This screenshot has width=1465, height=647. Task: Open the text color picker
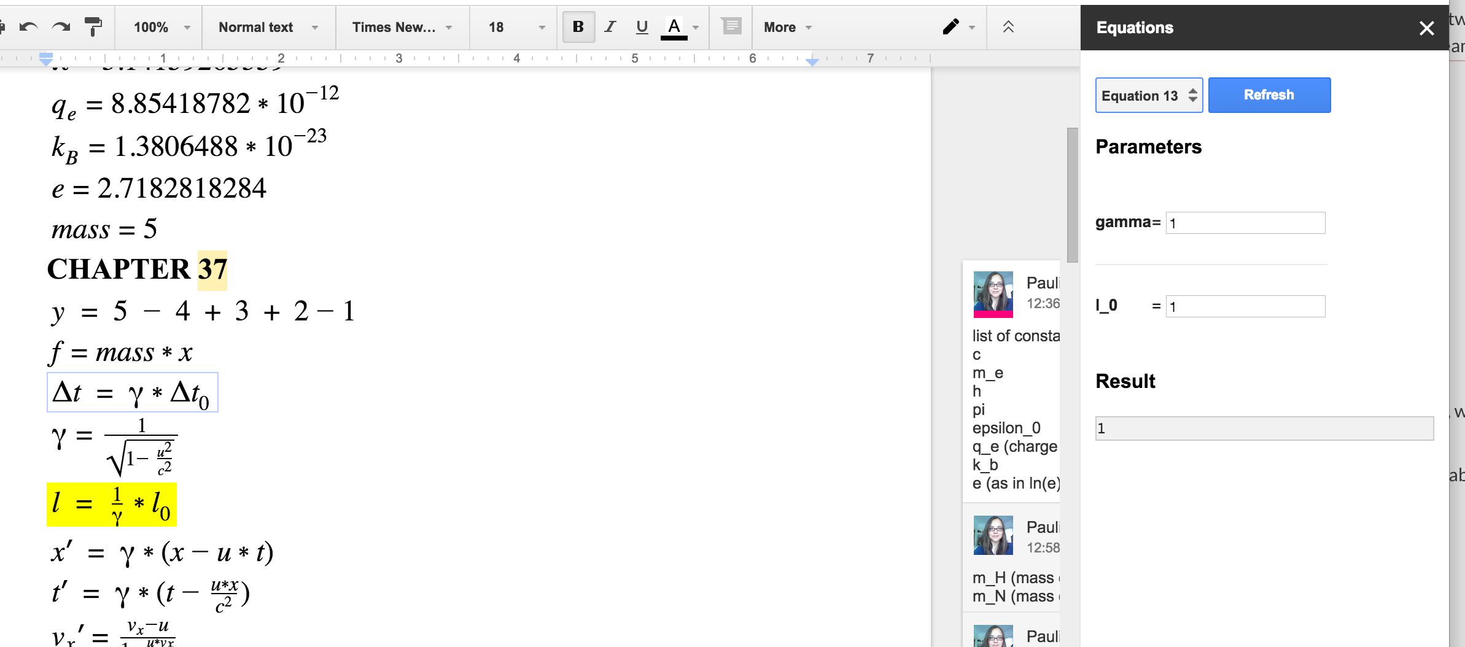click(x=674, y=27)
